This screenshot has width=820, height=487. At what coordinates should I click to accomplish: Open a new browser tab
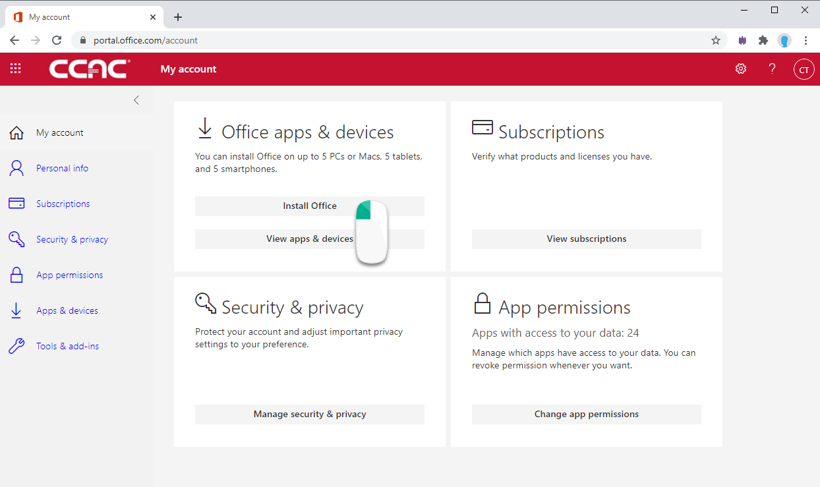tap(177, 16)
